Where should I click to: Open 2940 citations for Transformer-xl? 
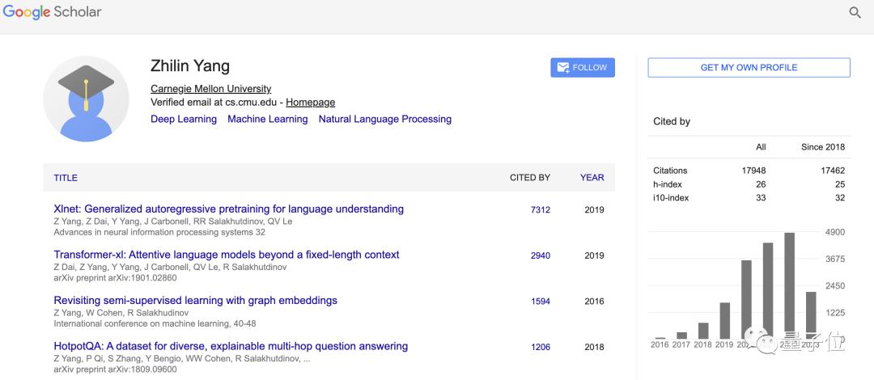pos(540,255)
